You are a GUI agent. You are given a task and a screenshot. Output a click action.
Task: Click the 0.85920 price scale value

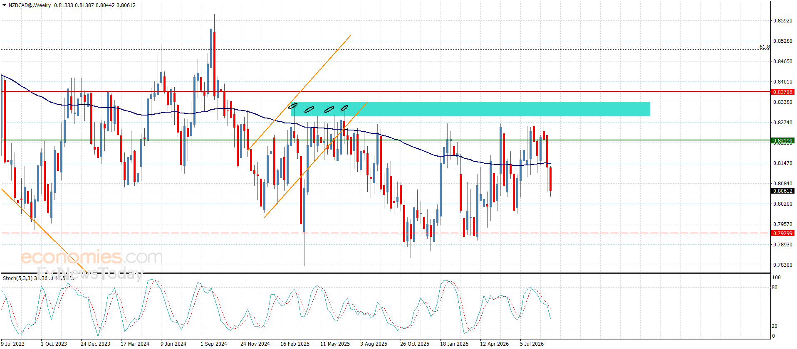click(782, 21)
